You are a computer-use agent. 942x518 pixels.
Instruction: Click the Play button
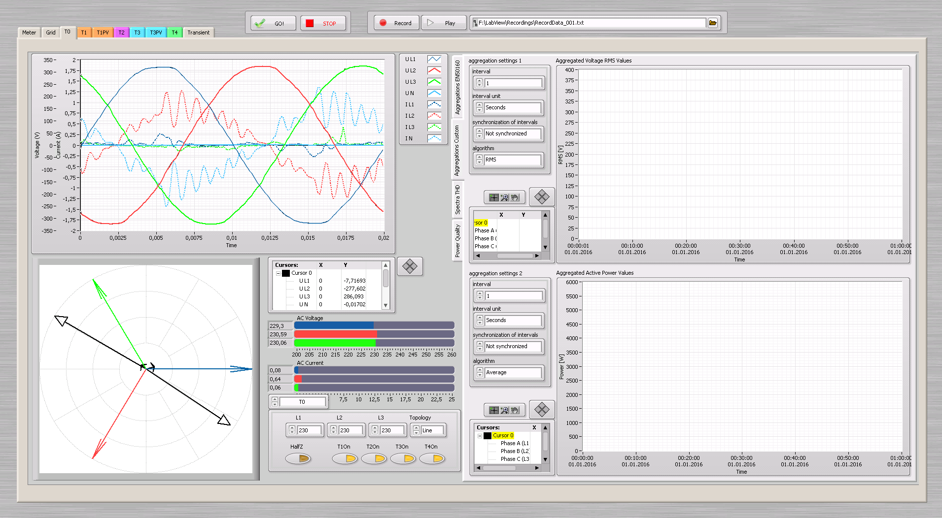pyautogui.click(x=443, y=23)
